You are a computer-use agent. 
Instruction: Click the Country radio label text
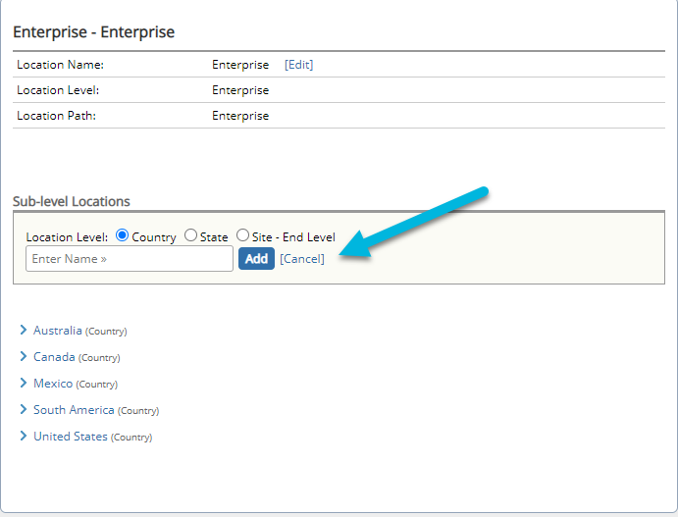point(154,236)
